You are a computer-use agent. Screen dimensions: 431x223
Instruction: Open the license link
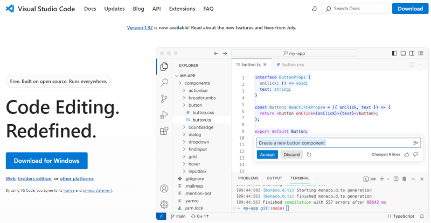point(69,190)
